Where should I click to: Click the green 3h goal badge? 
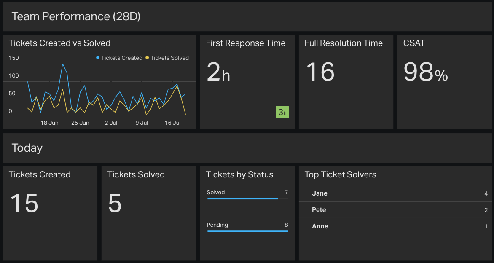(282, 112)
